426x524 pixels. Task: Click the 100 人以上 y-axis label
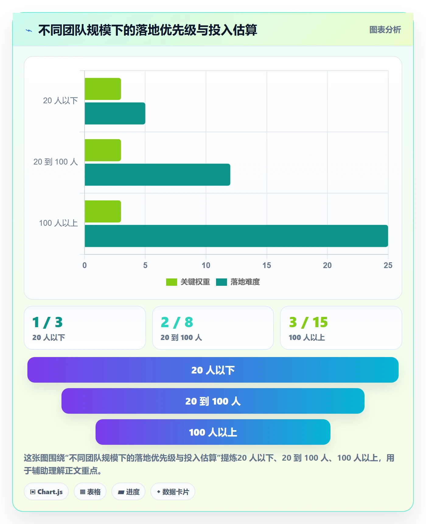coord(58,223)
